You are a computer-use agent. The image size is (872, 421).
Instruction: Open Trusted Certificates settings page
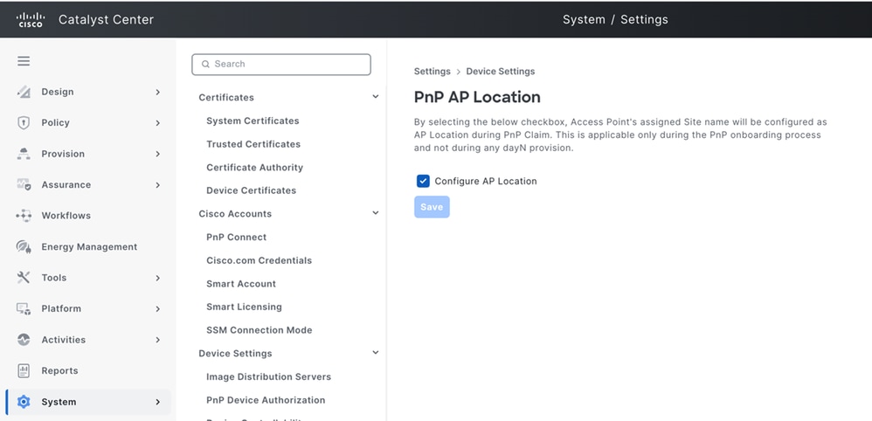tap(253, 144)
